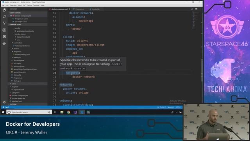Open Startup.cs in the Explorer tree
Image resolution: width=250 pixels, height=141 pixels.
pyautogui.click(x=17, y=81)
